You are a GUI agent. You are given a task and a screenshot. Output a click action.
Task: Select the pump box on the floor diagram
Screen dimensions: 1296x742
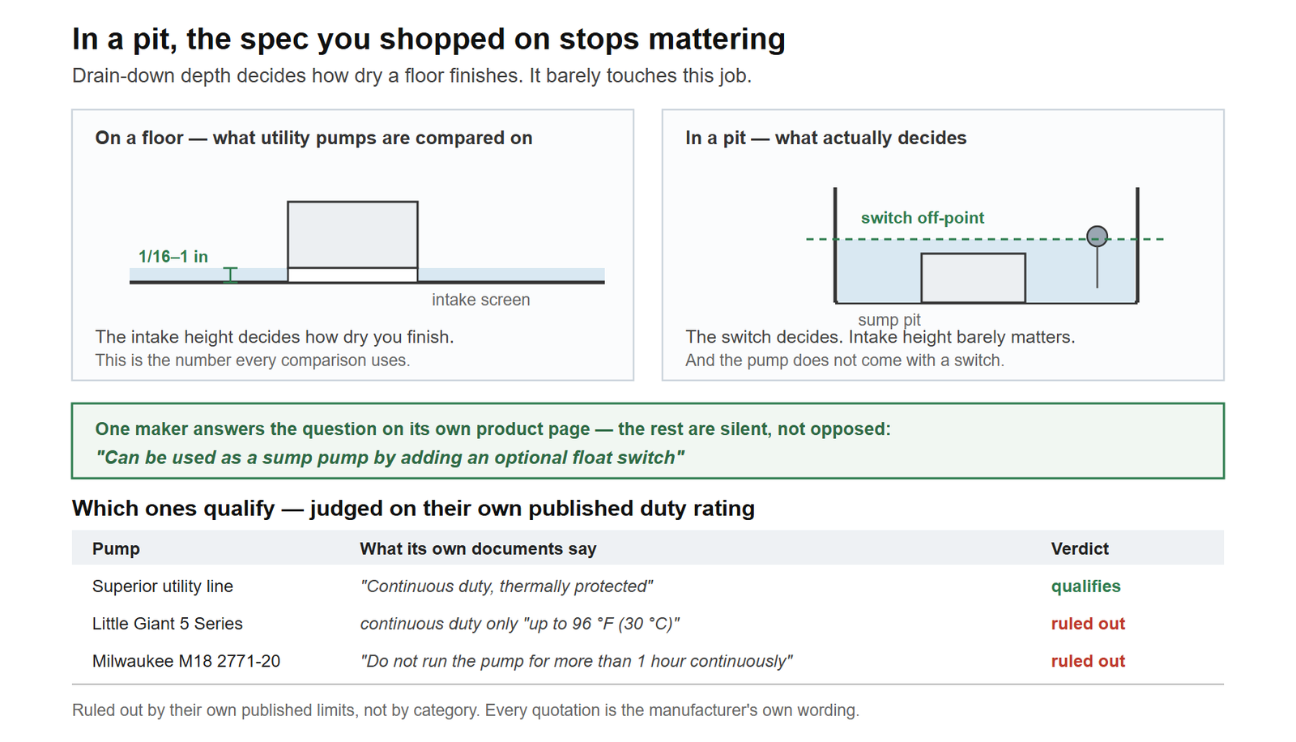pos(352,235)
